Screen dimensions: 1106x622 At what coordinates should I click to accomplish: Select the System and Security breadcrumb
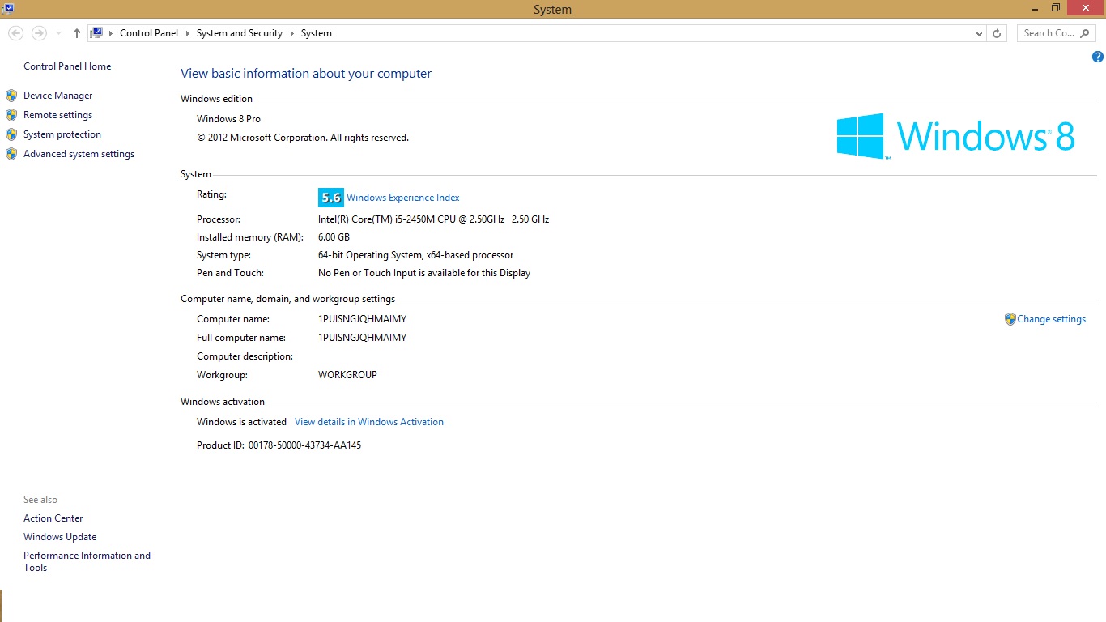tap(240, 33)
